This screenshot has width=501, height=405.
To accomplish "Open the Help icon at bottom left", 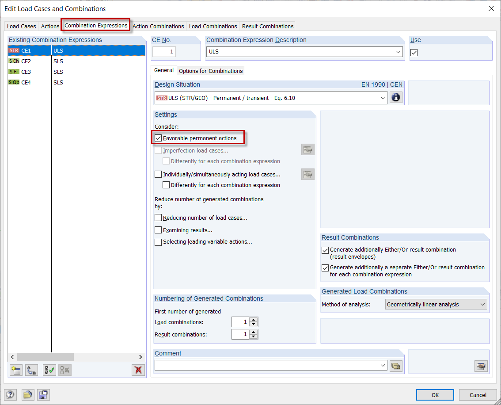I will coord(10,395).
